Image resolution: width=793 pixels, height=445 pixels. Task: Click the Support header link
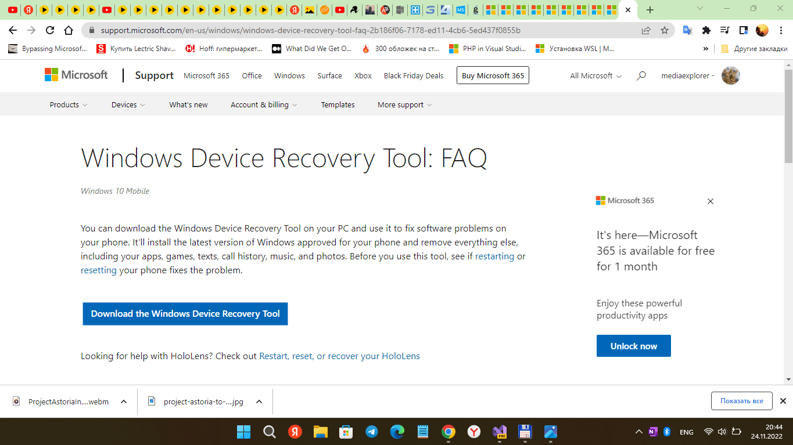[x=155, y=75]
